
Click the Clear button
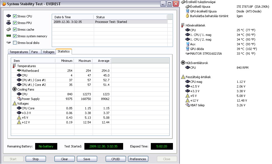64,159
